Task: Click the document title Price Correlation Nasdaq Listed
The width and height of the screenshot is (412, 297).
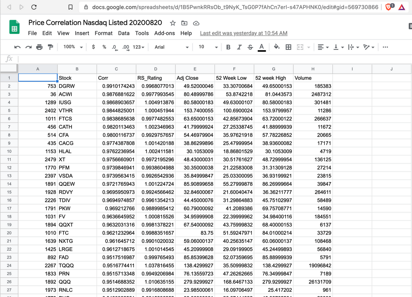Action: pyautogui.click(x=95, y=23)
